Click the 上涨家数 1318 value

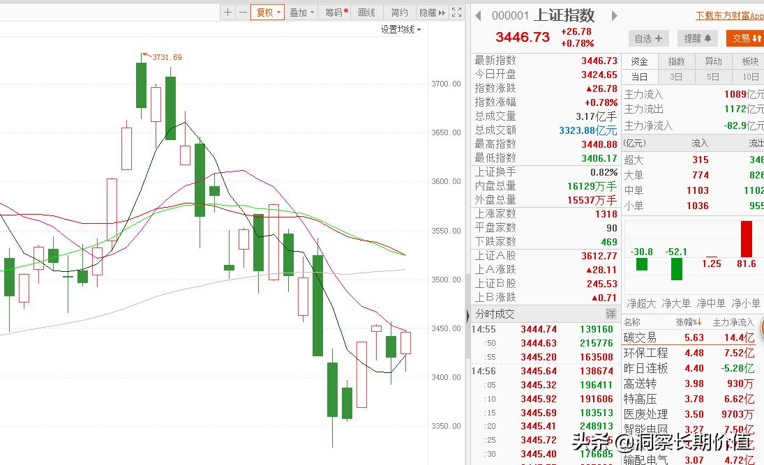[606, 214]
